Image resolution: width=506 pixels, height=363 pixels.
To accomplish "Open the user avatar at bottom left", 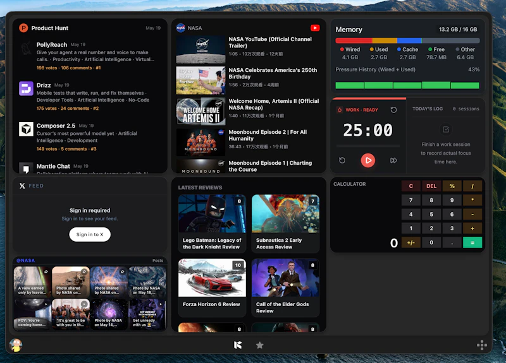I will 15,345.
